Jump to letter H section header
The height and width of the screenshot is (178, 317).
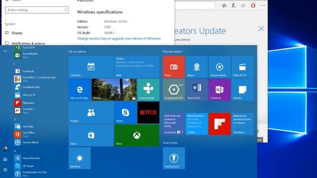click(x=15, y=151)
